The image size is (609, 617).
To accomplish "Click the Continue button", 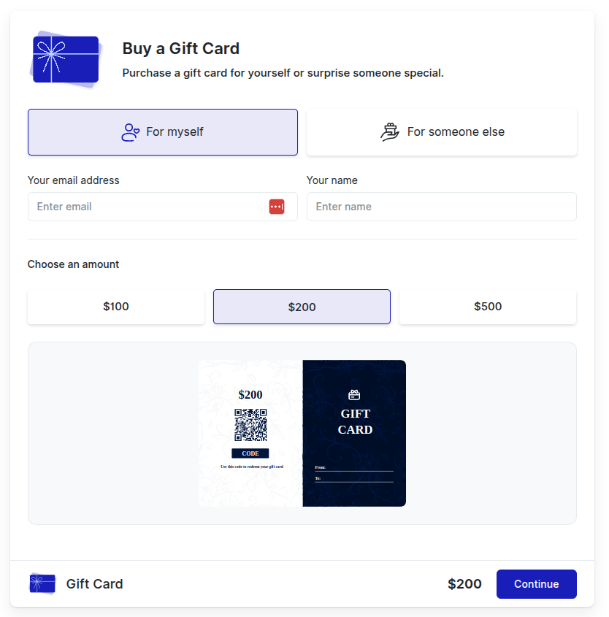I will pos(537,584).
